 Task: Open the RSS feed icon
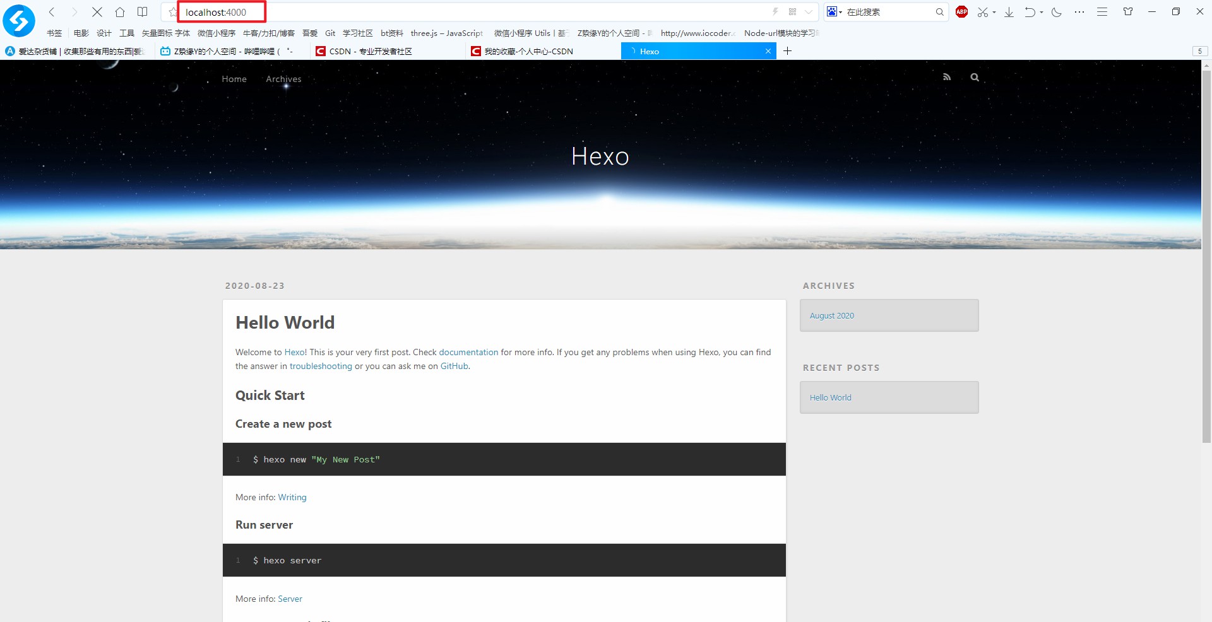[947, 77]
